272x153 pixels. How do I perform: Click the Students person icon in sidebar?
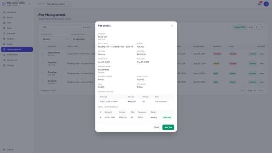point(4,39)
